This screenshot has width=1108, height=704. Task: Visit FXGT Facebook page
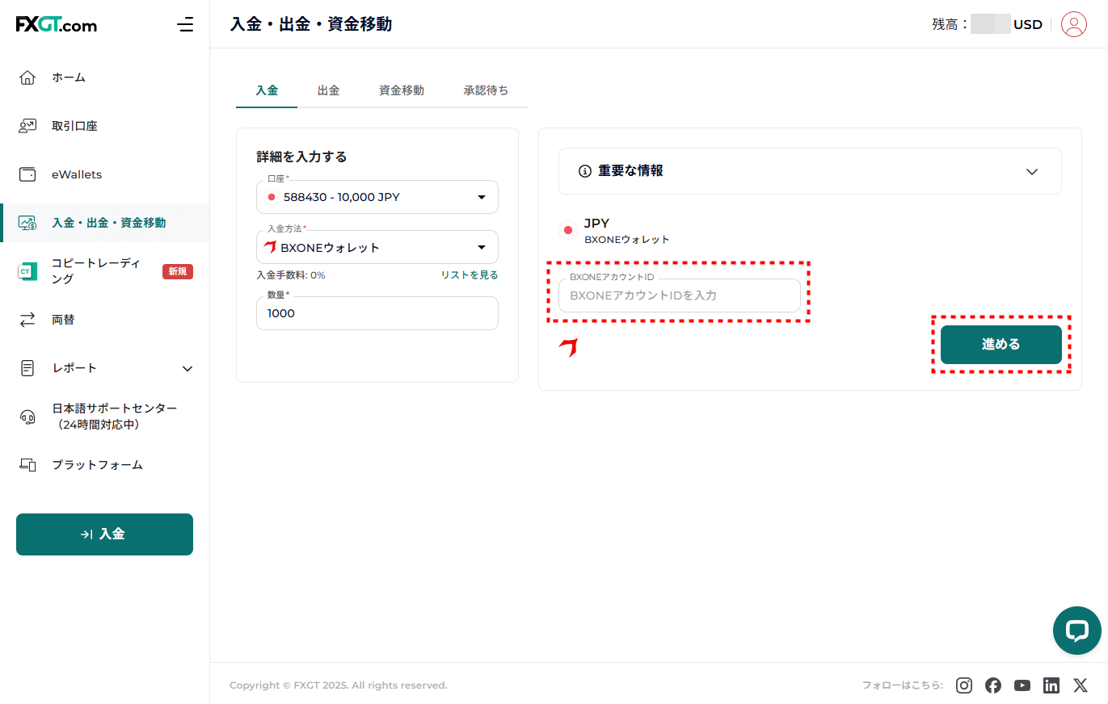point(993,685)
